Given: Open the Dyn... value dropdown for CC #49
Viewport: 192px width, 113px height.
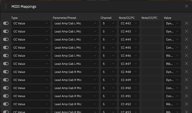Looking at the screenshot, I should click(173, 80).
